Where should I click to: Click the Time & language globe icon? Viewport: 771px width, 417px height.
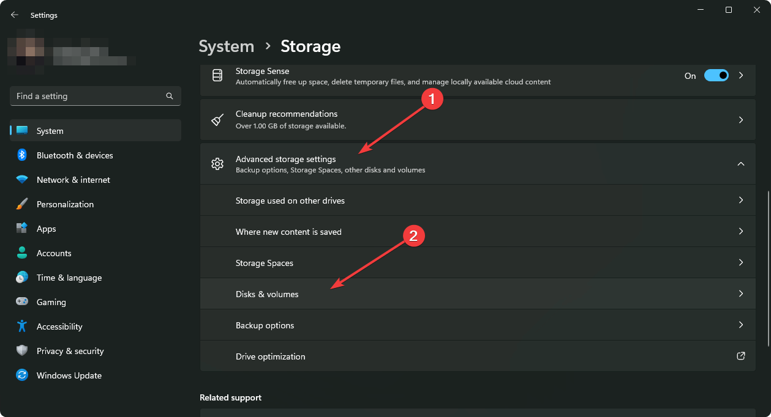[22, 278]
